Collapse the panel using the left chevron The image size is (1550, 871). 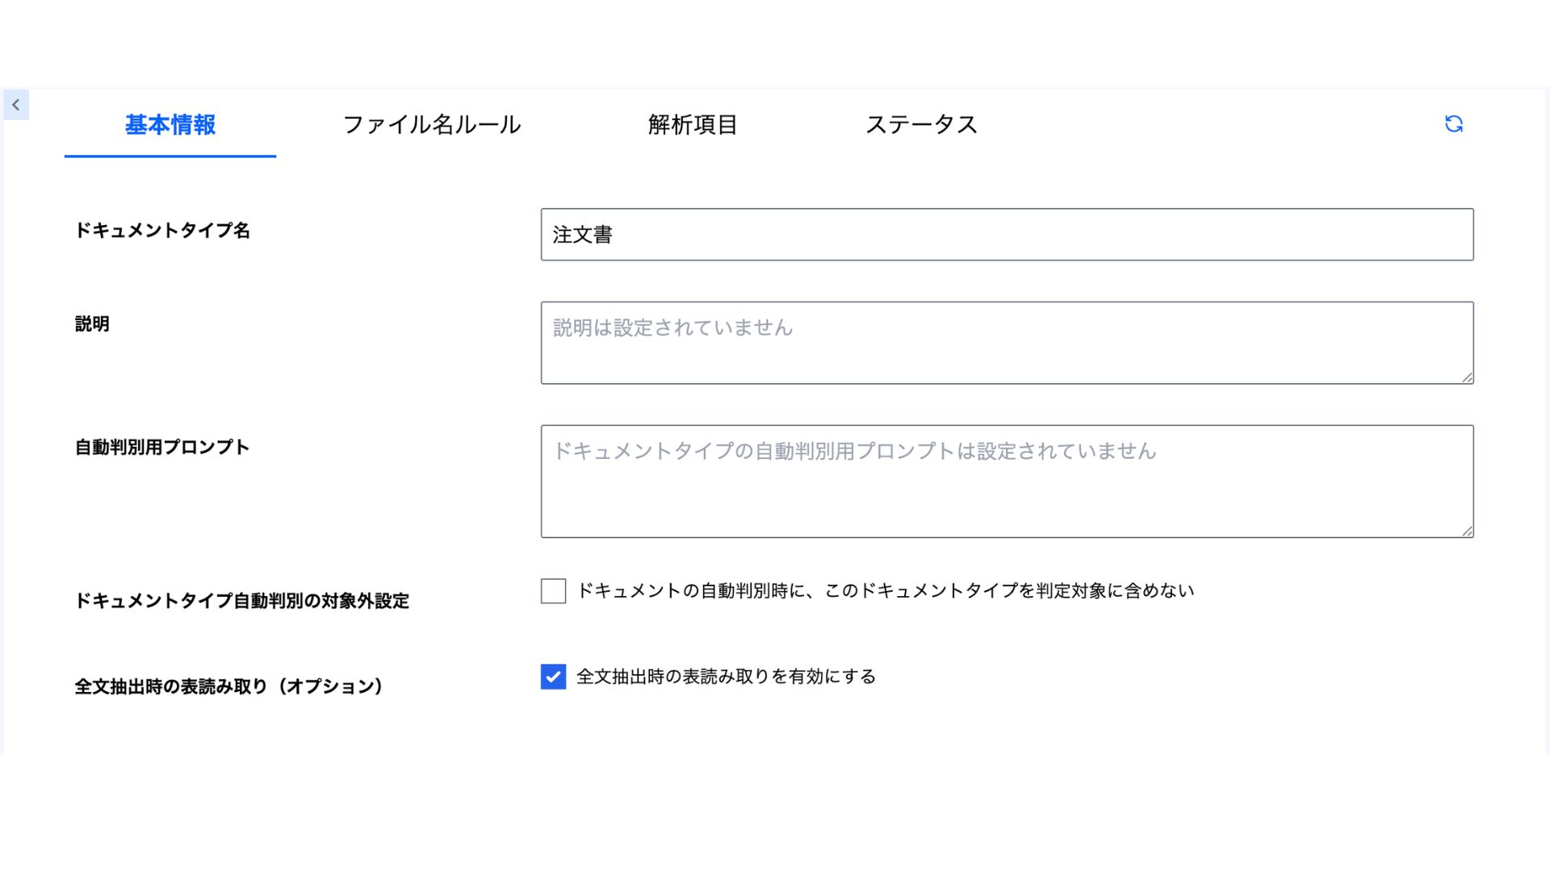[16, 105]
